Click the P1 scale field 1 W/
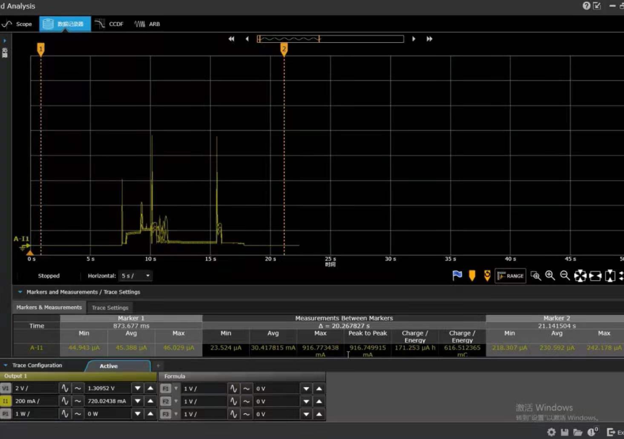The height and width of the screenshot is (439, 624). coord(35,414)
